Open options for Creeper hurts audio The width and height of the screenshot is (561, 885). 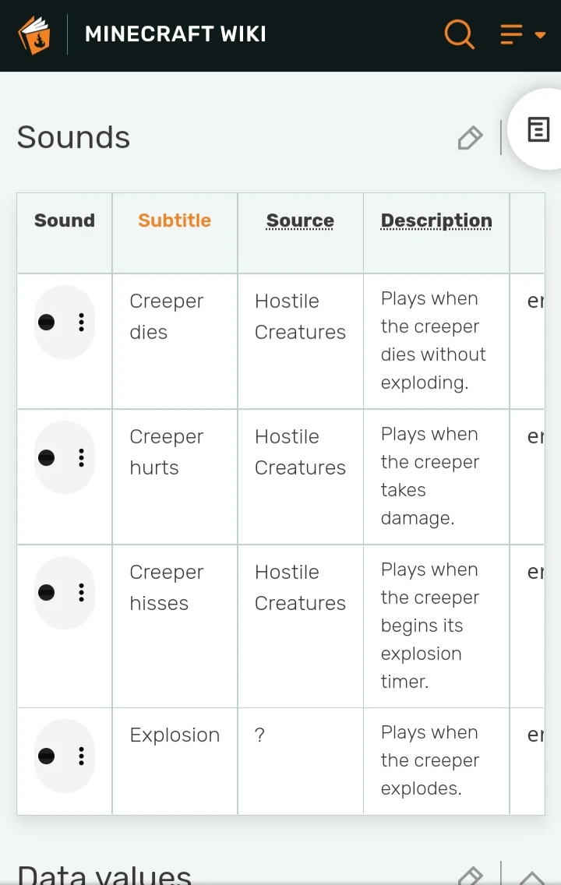point(81,458)
